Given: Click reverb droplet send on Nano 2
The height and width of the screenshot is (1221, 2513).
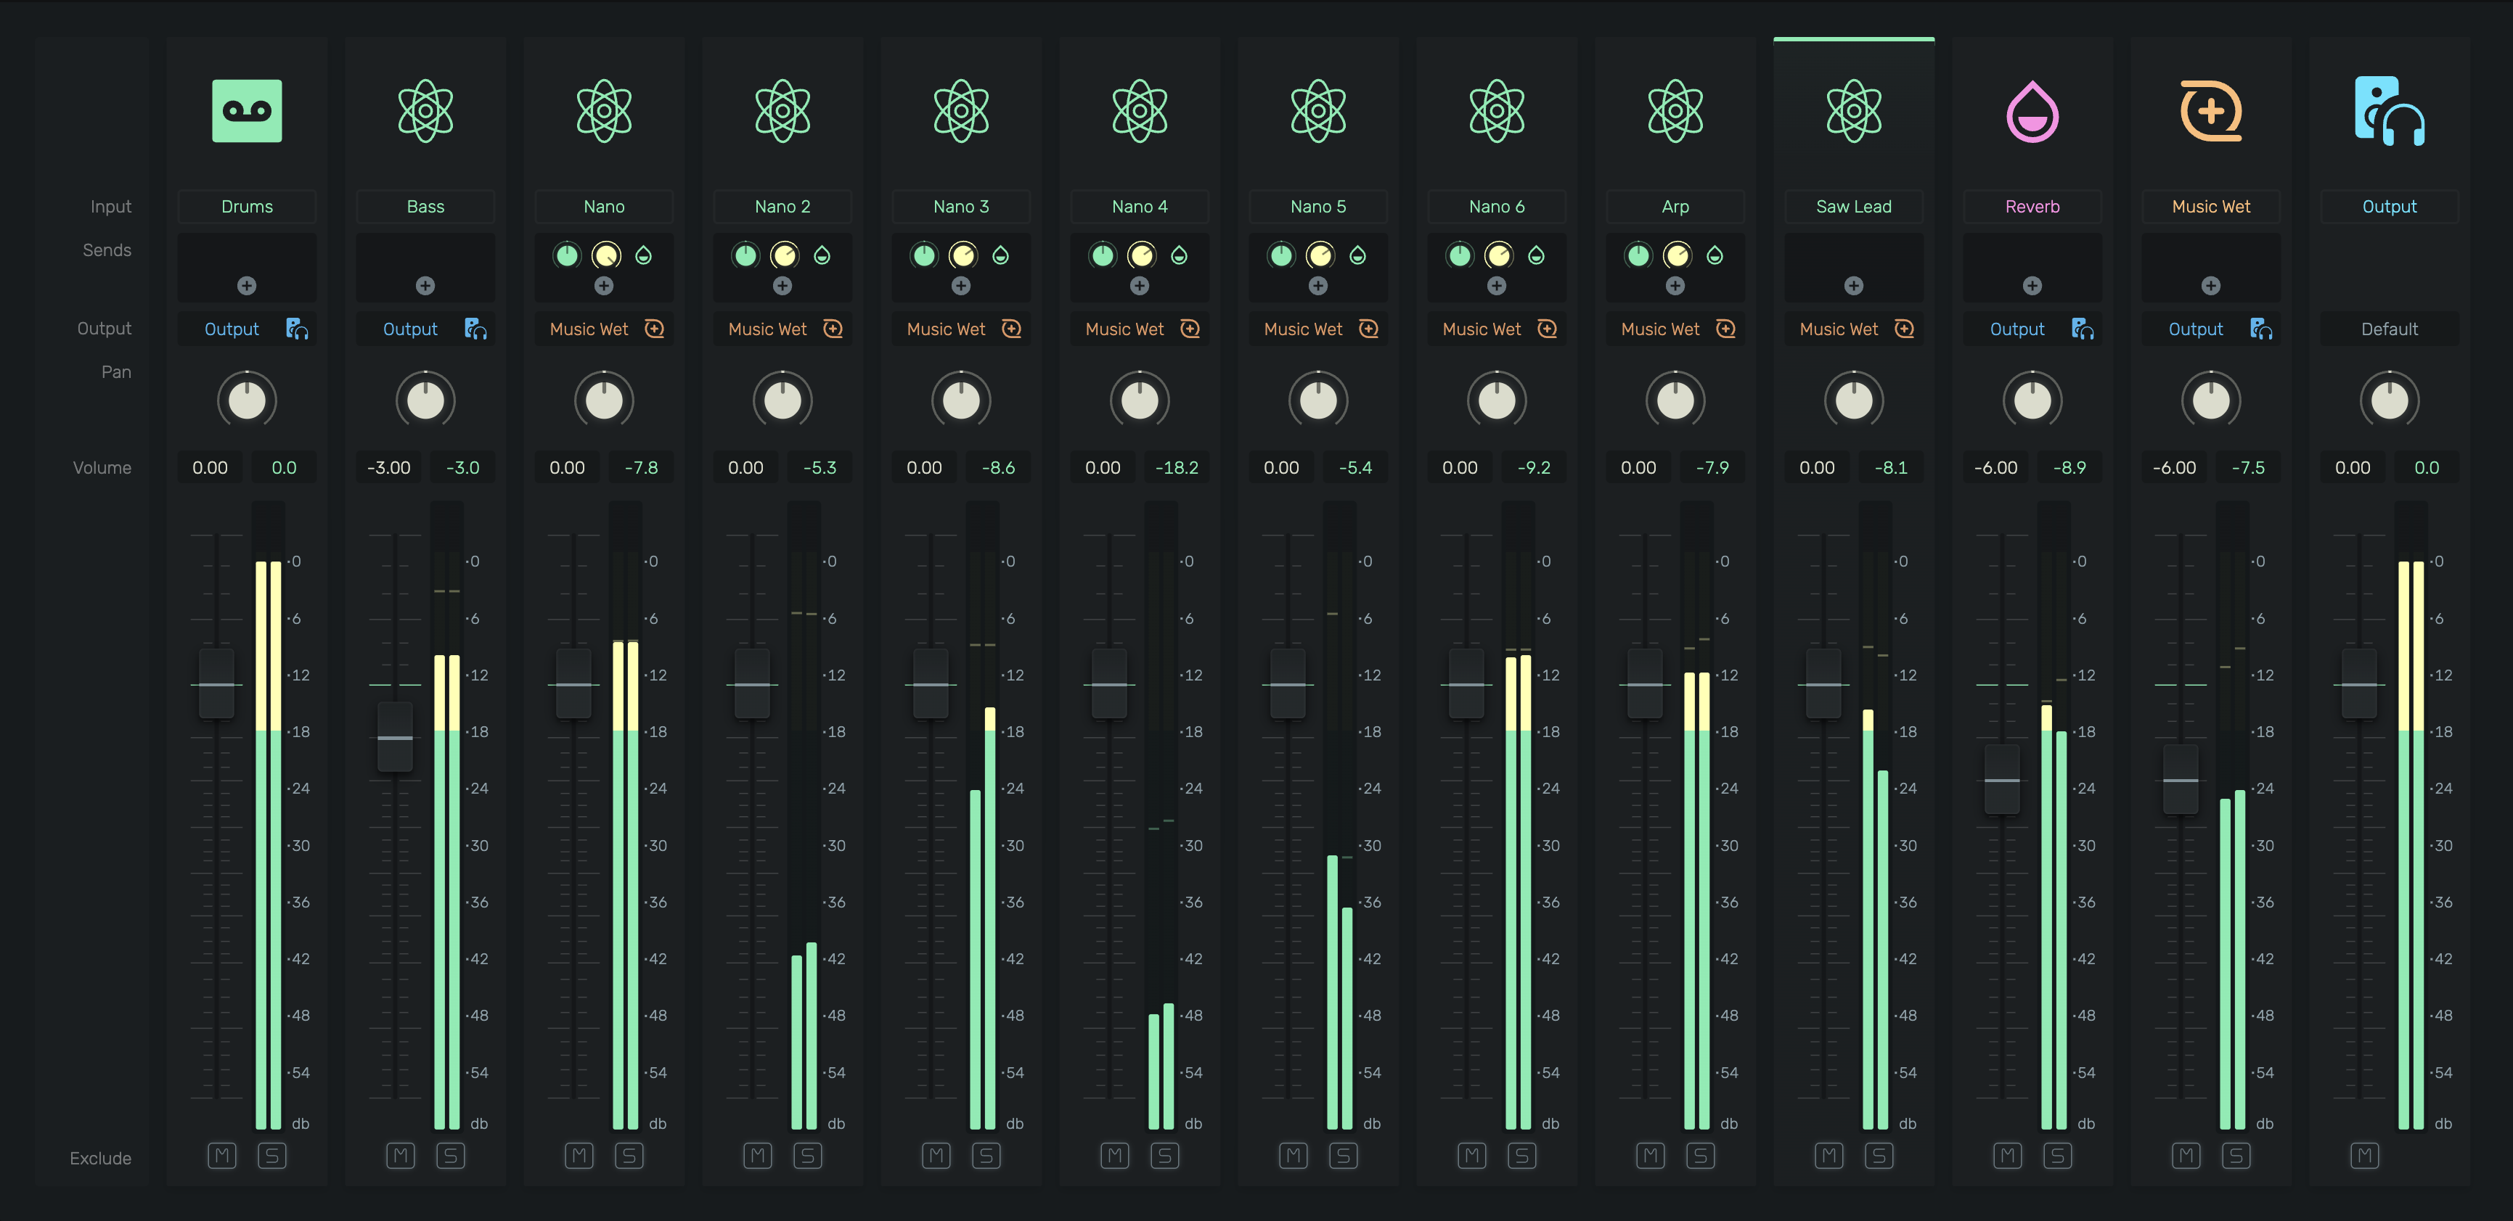Looking at the screenshot, I should pos(822,255).
